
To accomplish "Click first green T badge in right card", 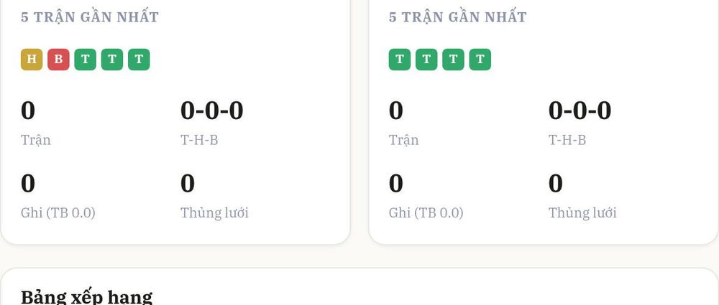I will [400, 60].
